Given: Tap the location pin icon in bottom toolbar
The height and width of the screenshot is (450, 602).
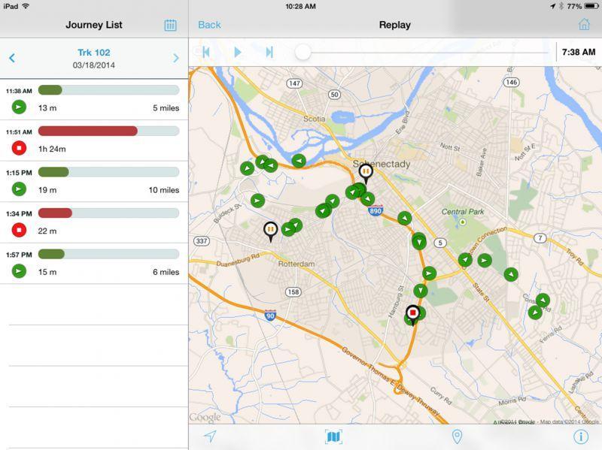Looking at the screenshot, I should click(456, 436).
